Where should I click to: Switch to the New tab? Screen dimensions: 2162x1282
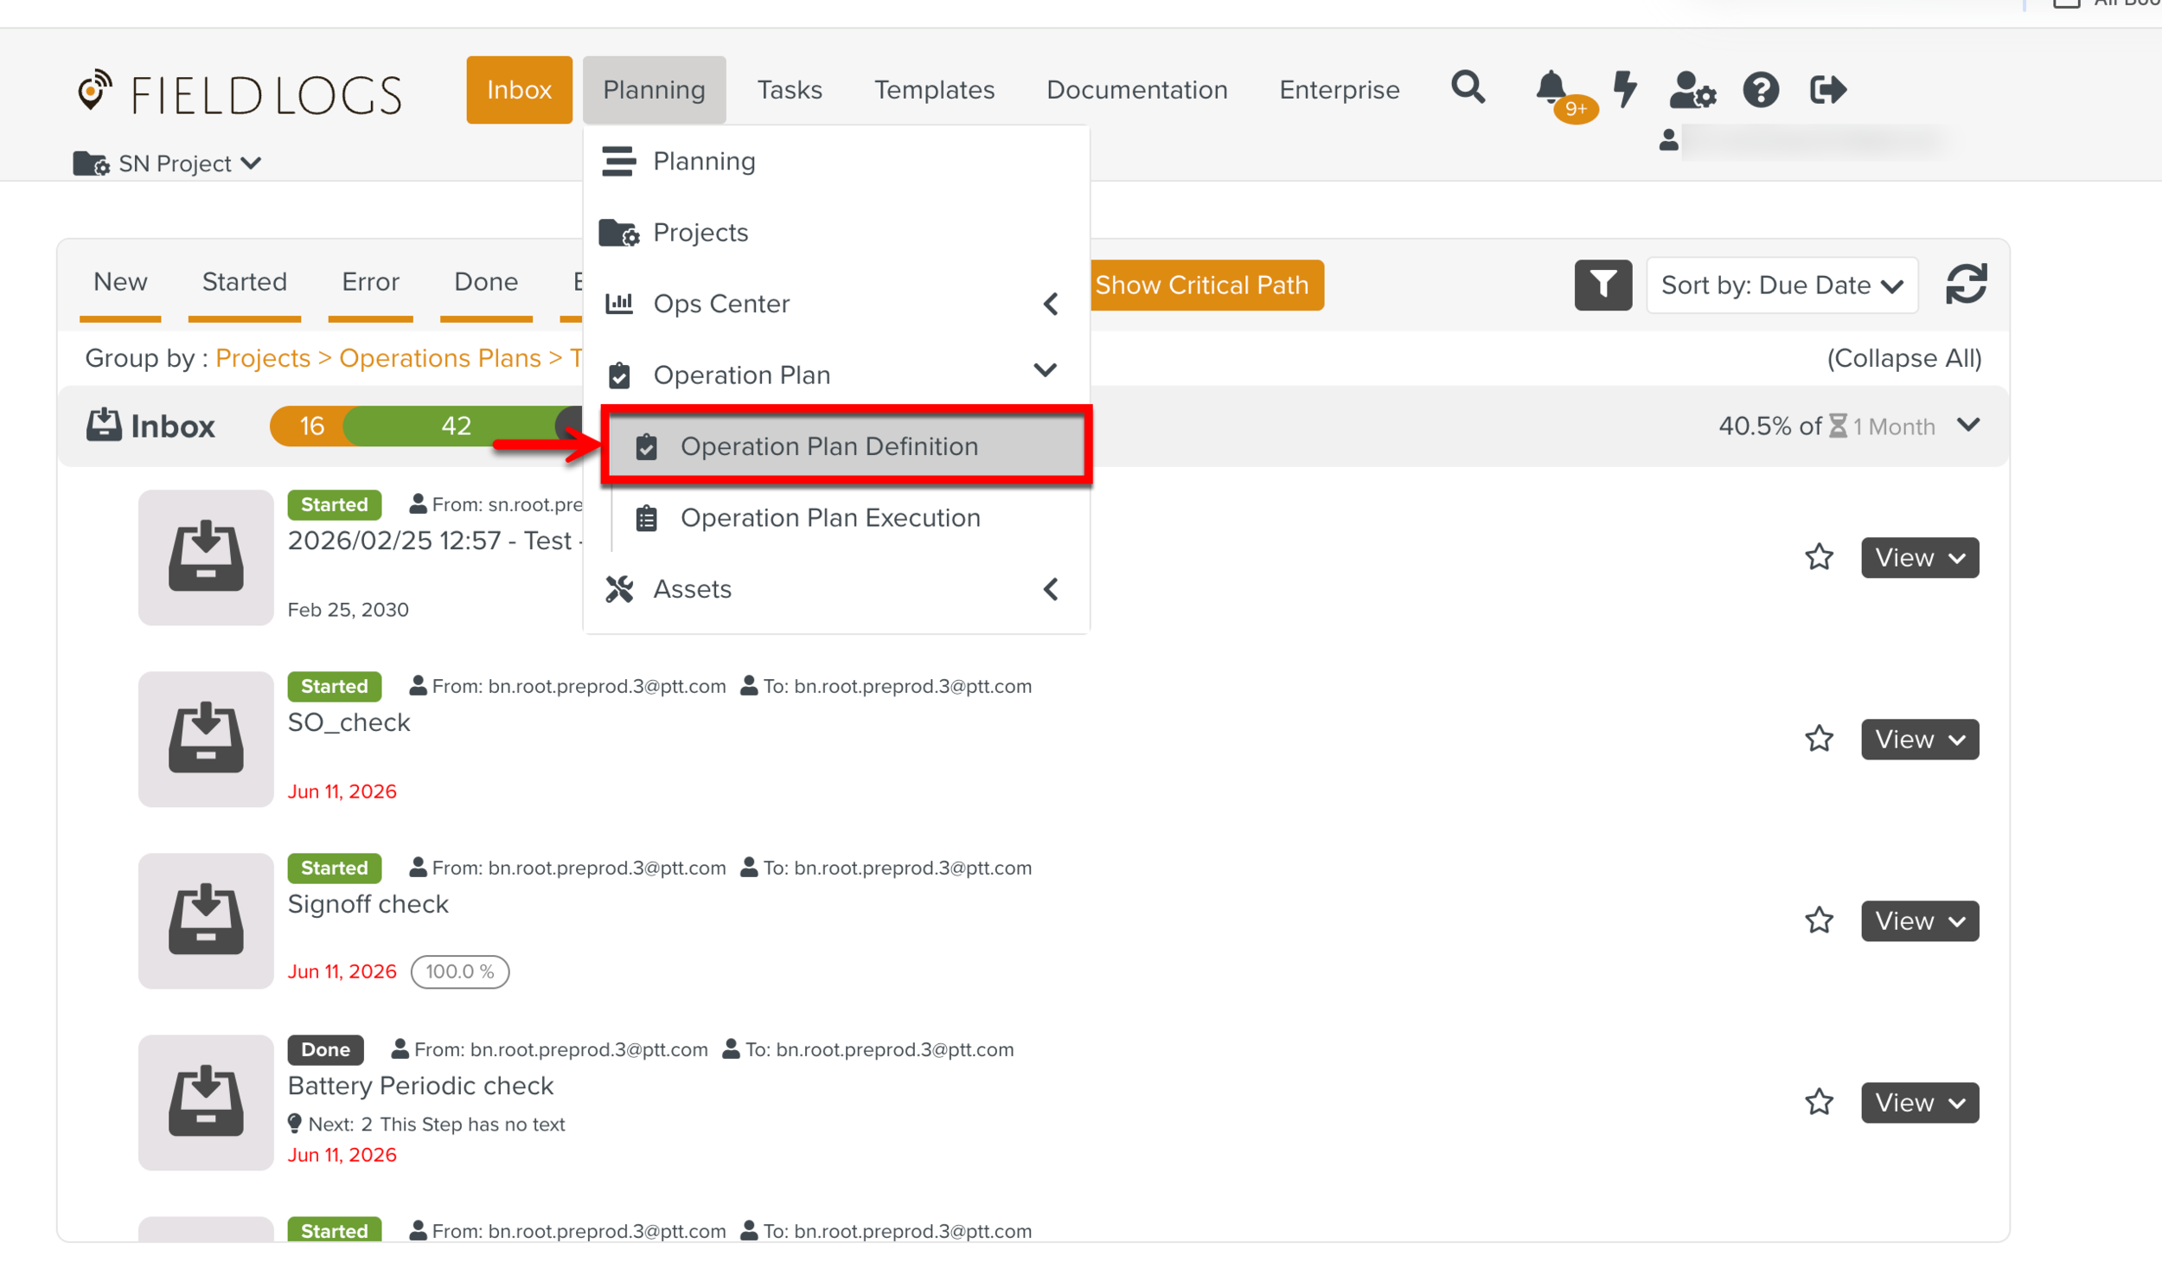[x=120, y=282]
